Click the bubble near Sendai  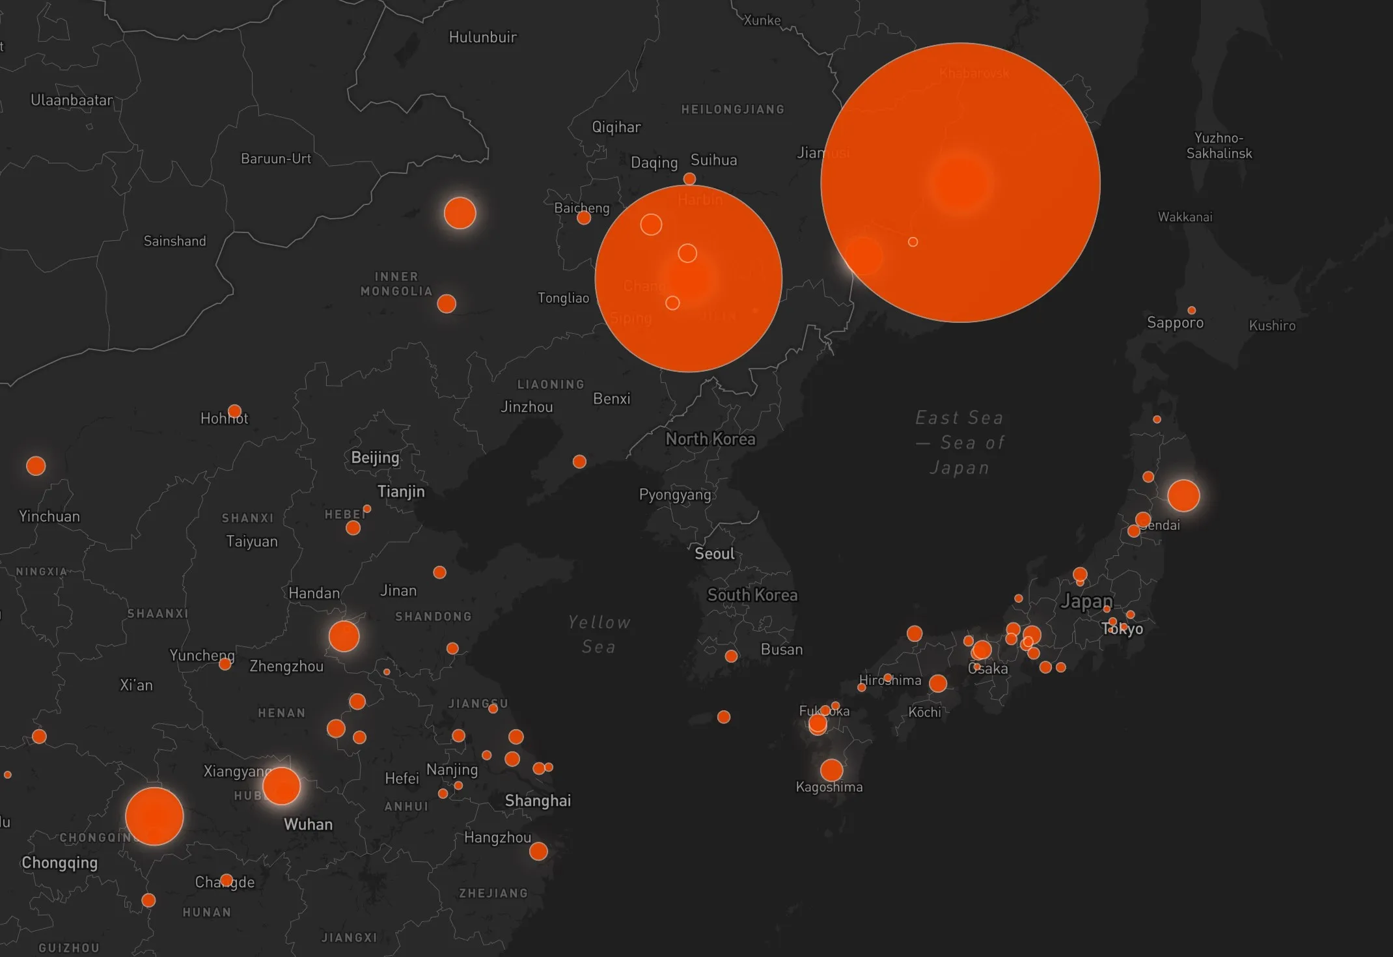tap(1183, 496)
